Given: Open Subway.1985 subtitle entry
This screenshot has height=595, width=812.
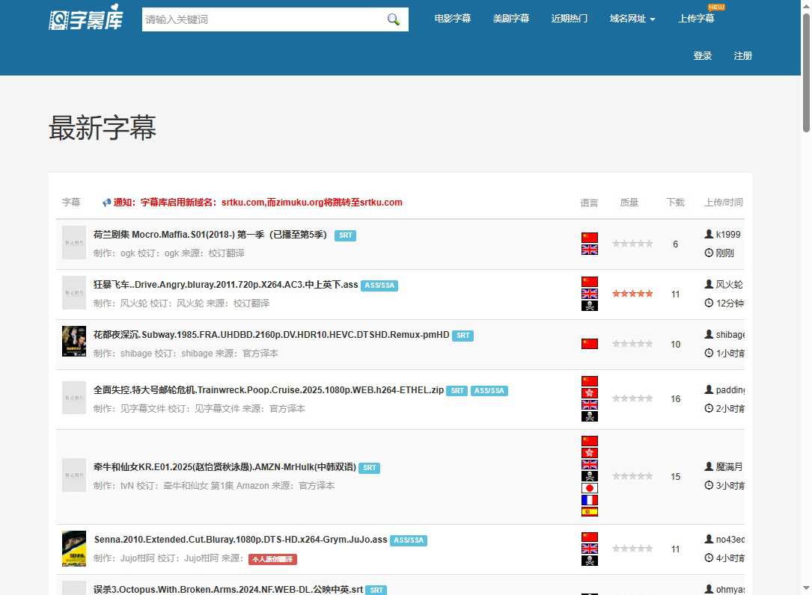Looking at the screenshot, I should coord(272,335).
